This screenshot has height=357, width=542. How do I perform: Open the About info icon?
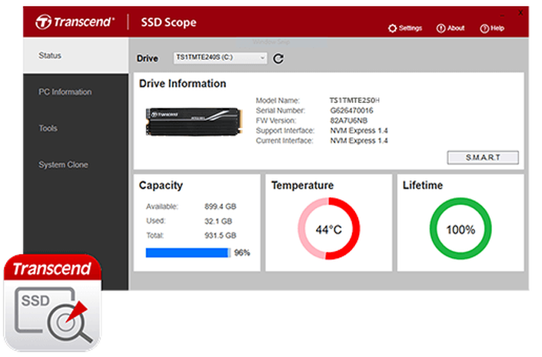441,28
